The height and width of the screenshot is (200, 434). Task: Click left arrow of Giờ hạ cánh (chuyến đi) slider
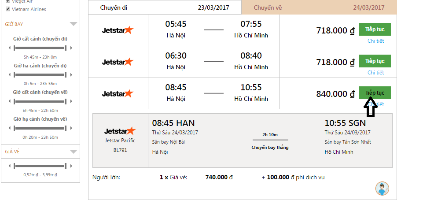pos(10,75)
